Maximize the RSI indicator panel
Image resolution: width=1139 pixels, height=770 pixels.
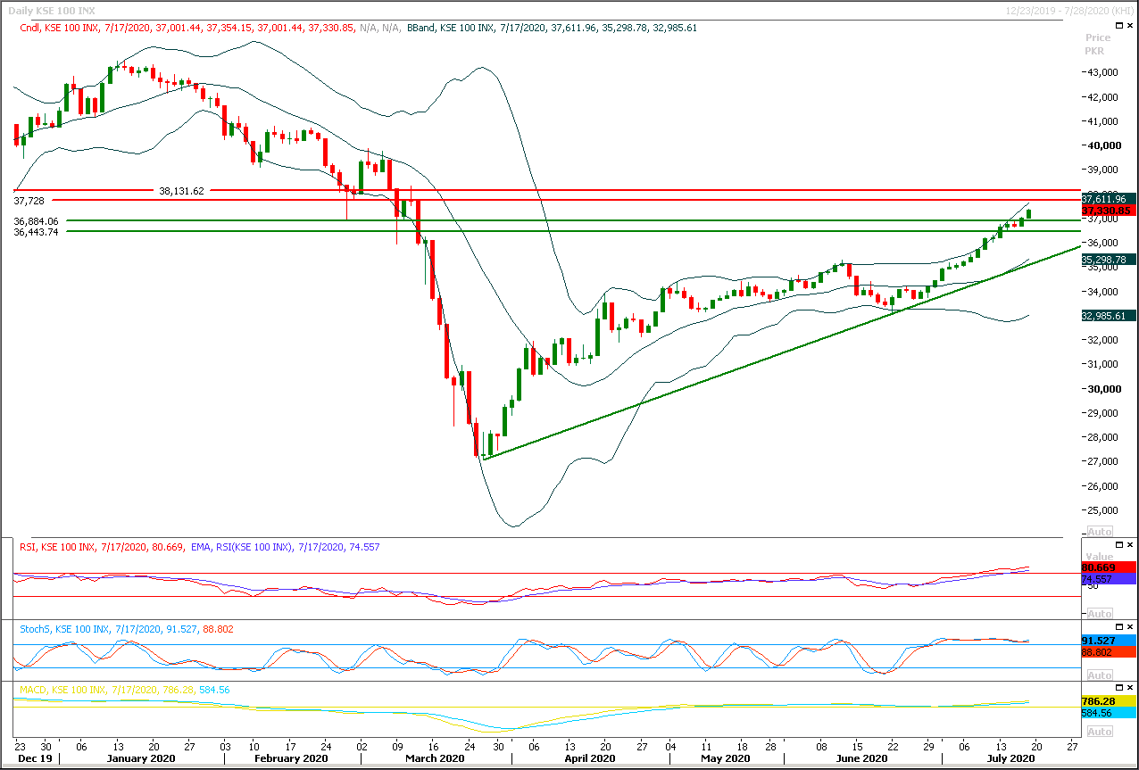click(1119, 544)
